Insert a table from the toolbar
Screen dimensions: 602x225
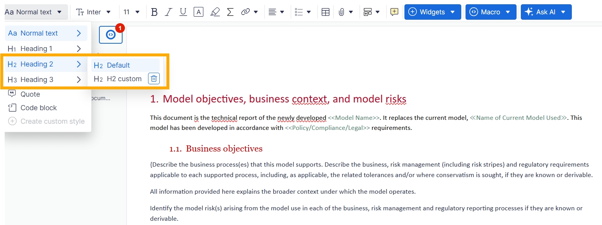326,12
